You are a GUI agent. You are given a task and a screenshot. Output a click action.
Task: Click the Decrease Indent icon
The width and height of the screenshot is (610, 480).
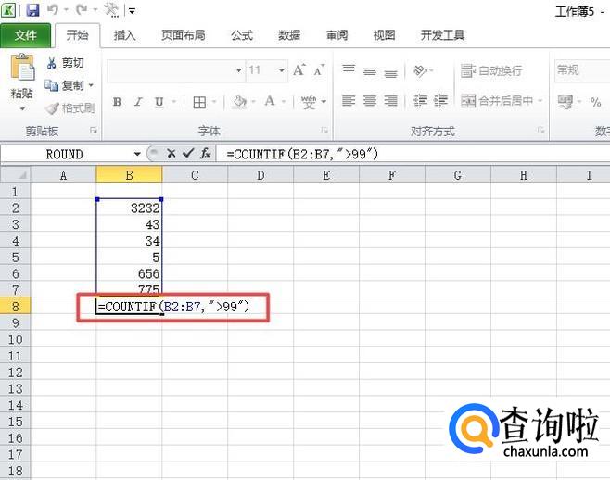coord(420,101)
